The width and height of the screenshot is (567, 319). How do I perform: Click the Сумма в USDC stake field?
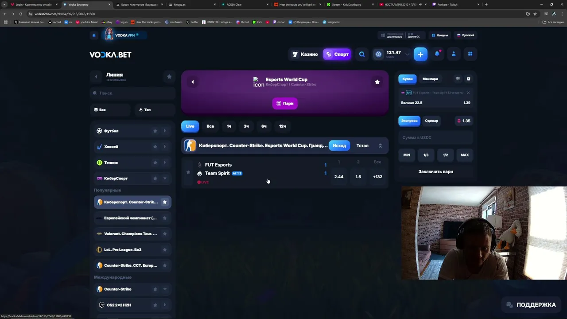(x=436, y=137)
